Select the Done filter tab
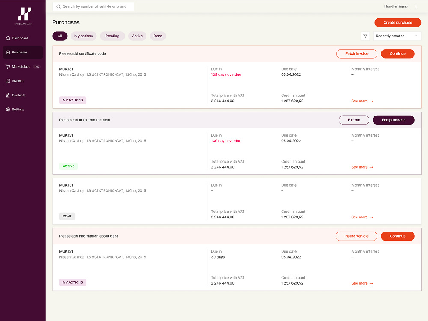The width and height of the screenshot is (428, 321). click(158, 36)
